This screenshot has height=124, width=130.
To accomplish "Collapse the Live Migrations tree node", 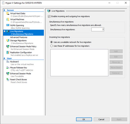I will [4, 31].
